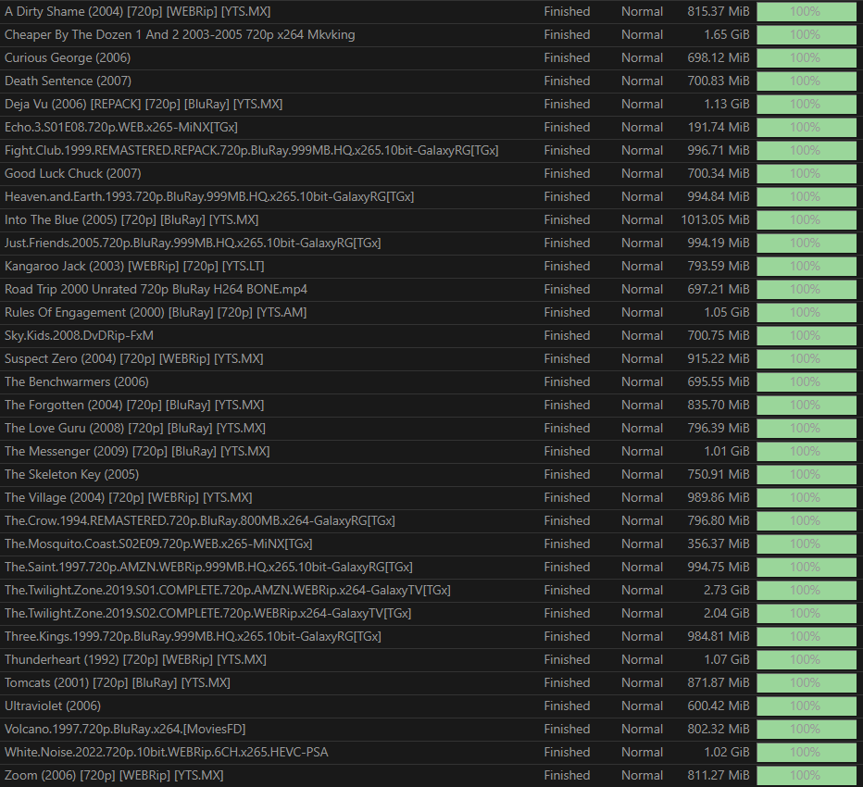This screenshot has width=863, height=787.
Task: Click progress bar for Zoom (2006)
Action: [807, 774]
